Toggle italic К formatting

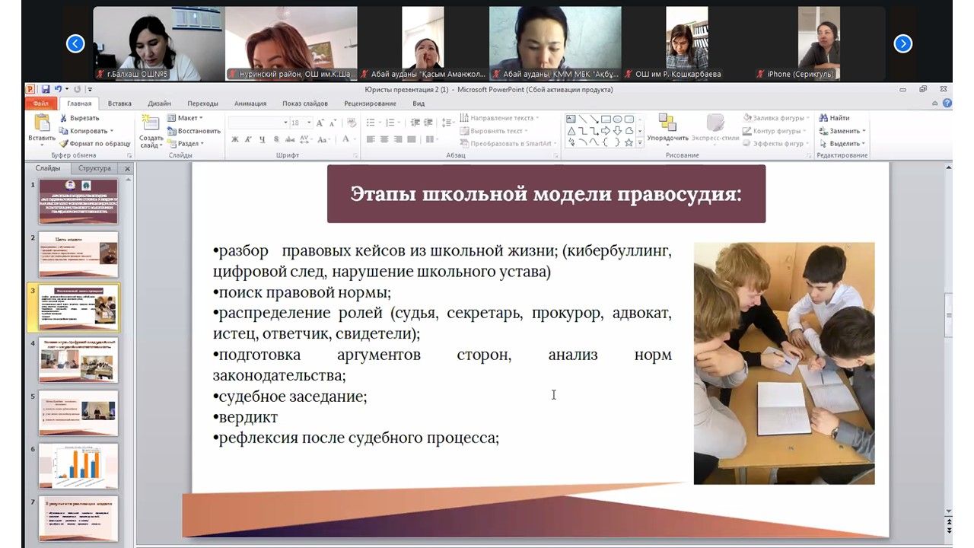(x=249, y=139)
